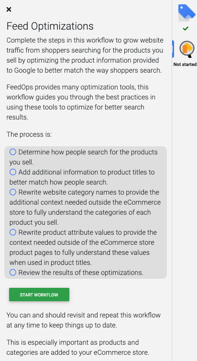Viewport: 197px width, 361px height.
Task: Click the Rewrite website category names text
Action: [85, 207]
